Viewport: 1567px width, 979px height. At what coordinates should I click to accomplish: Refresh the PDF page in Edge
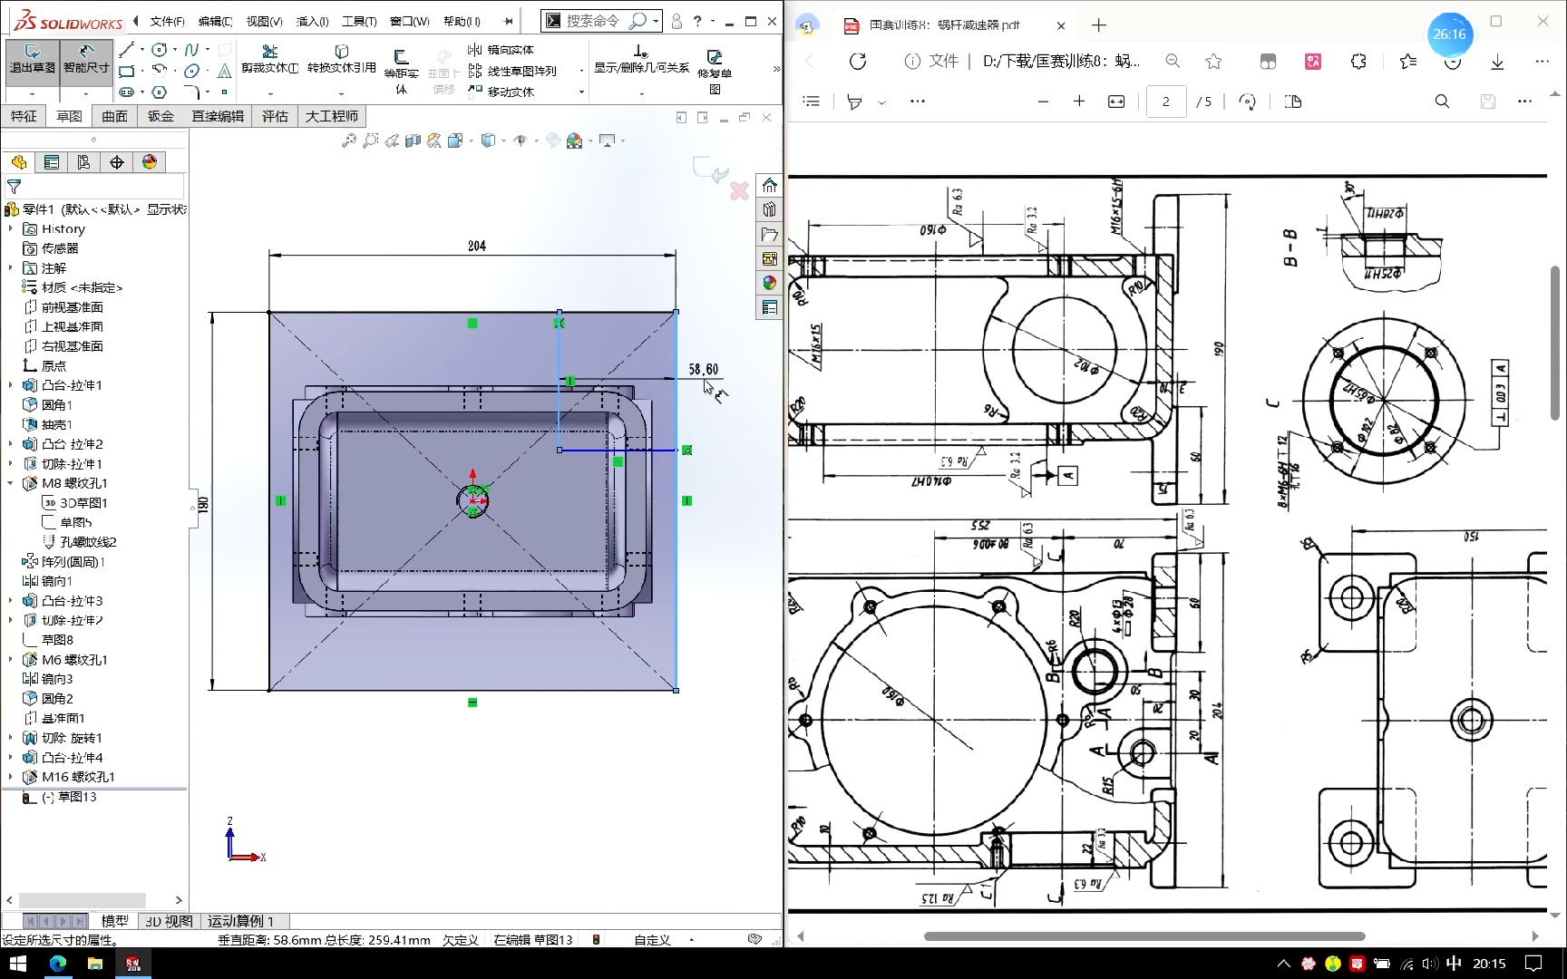coord(857,61)
